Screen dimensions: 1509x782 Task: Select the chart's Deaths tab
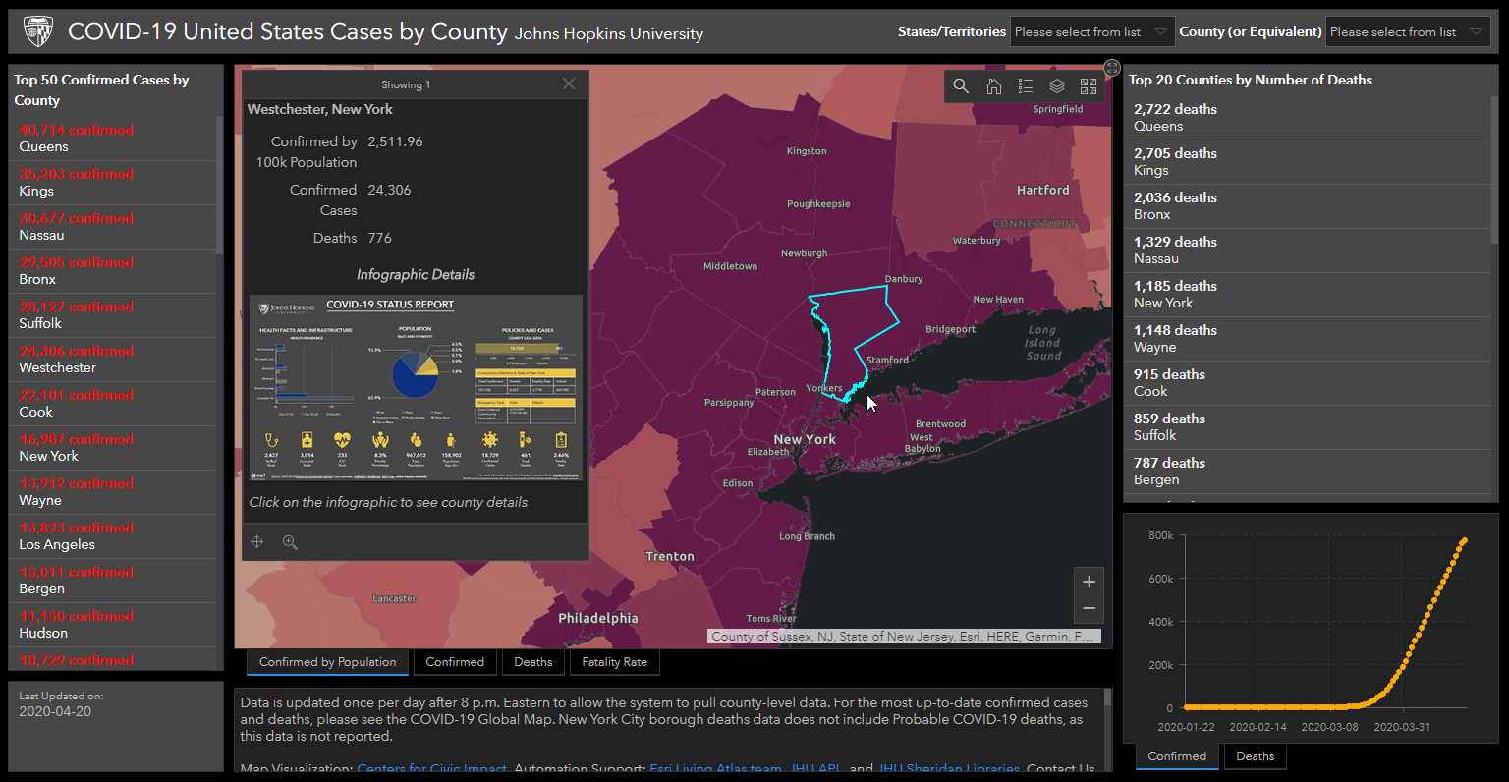coord(1255,756)
